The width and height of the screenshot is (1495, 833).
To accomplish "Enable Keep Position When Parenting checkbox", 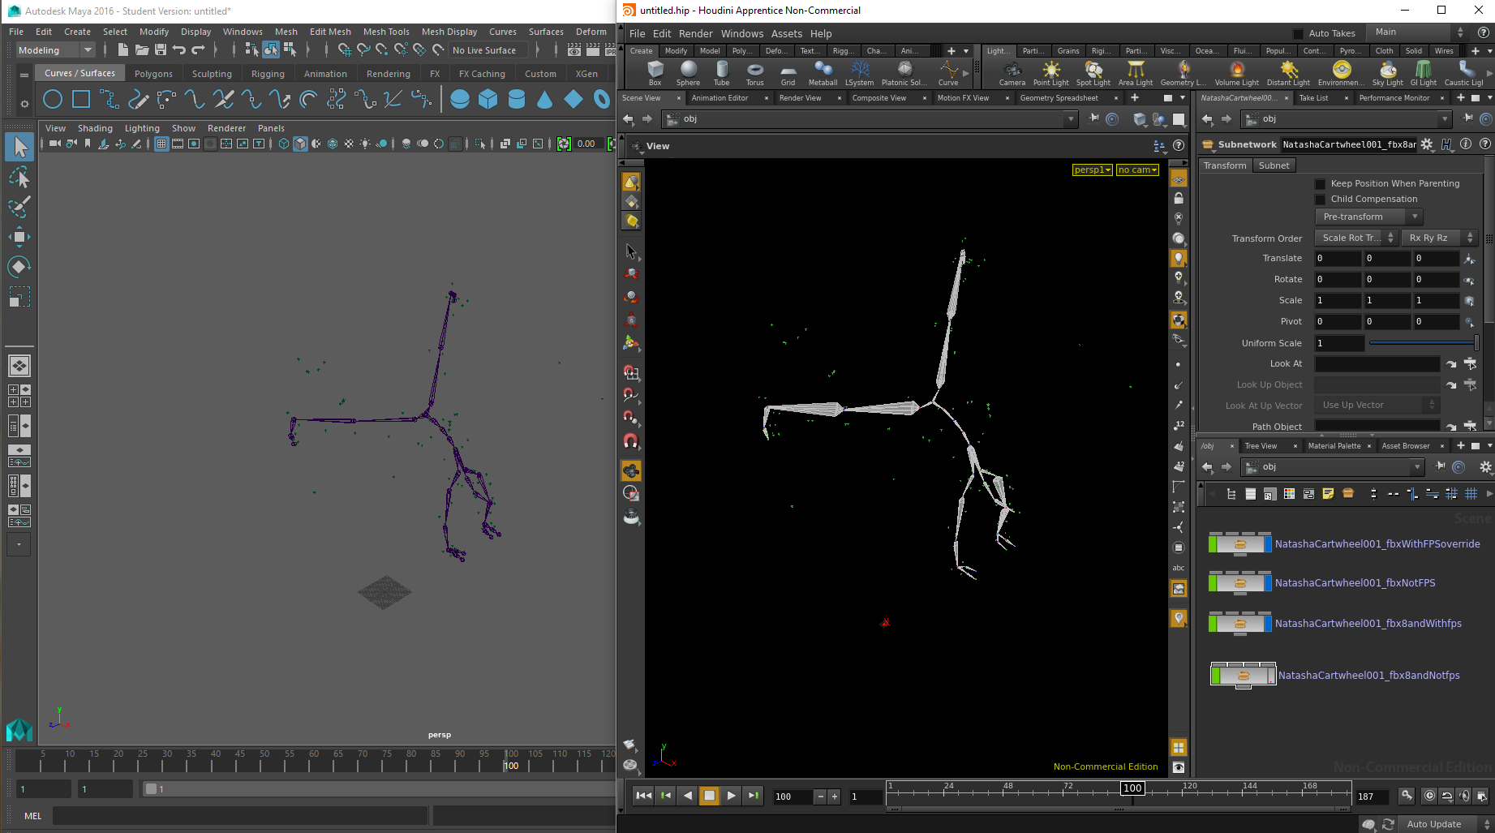I will point(1320,184).
